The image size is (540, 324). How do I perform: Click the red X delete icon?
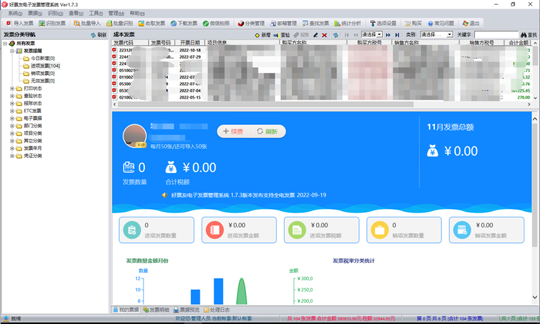pyautogui.click(x=325, y=35)
